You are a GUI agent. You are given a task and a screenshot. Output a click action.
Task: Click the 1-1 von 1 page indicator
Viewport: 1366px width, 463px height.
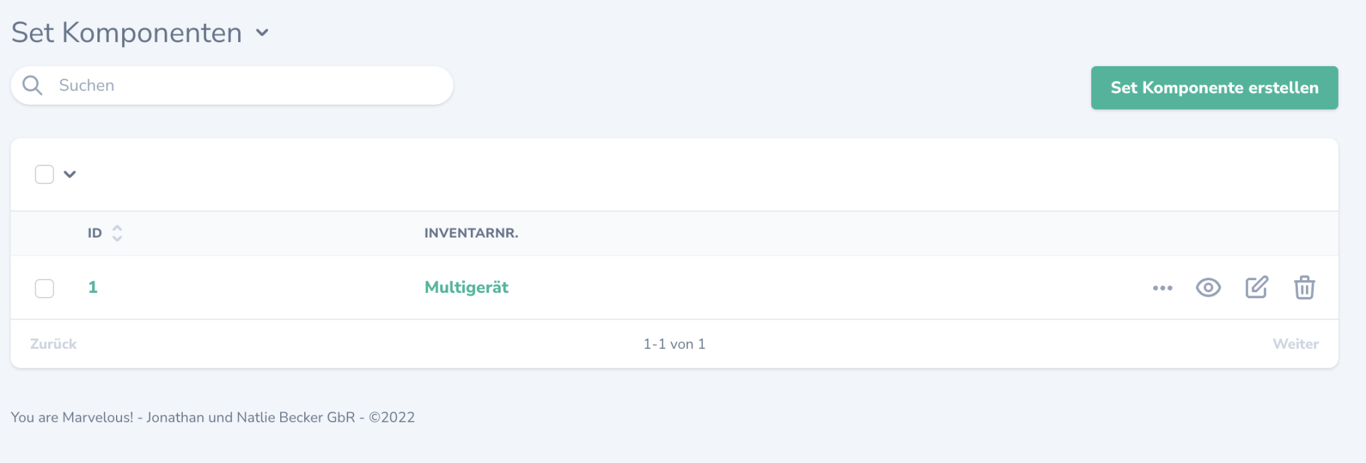click(x=674, y=344)
